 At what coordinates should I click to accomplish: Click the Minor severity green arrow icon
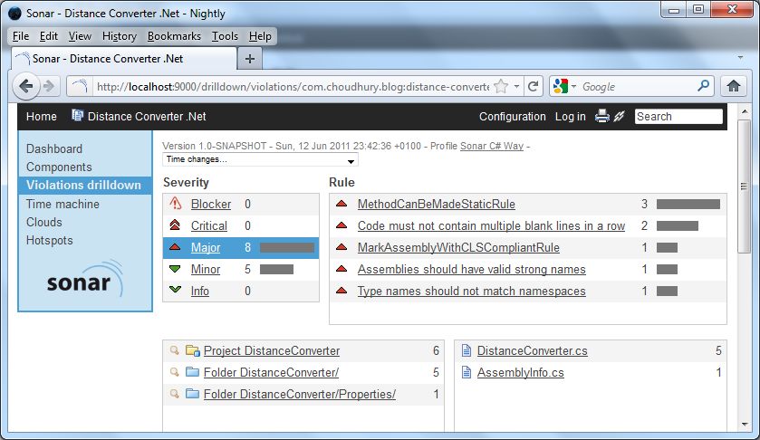[175, 269]
